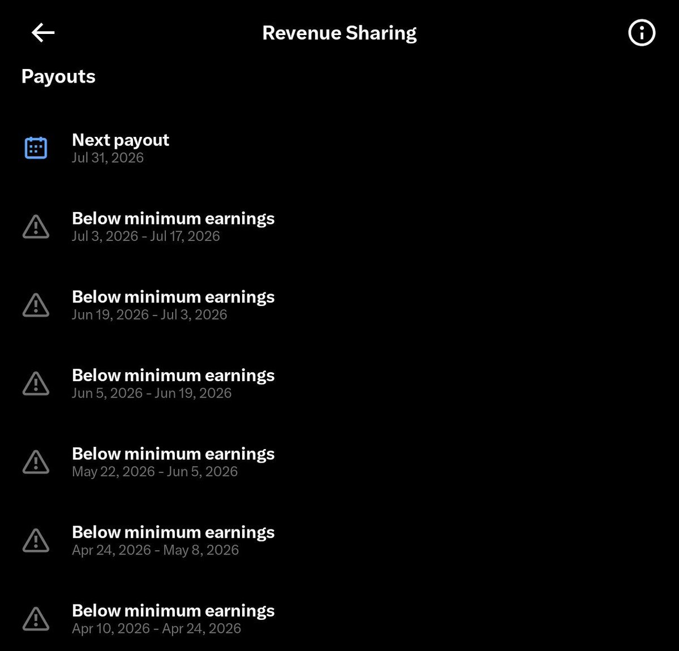Open Below minimum earnings above May 22, 2026 - Jun 5, 2026
The height and width of the screenshot is (651, 679).
[x=173, y=454]
